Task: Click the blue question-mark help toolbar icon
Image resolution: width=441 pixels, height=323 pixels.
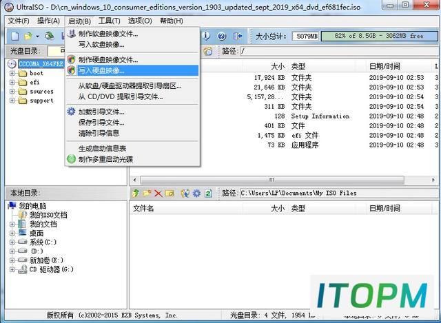Action: coord(222,36)
